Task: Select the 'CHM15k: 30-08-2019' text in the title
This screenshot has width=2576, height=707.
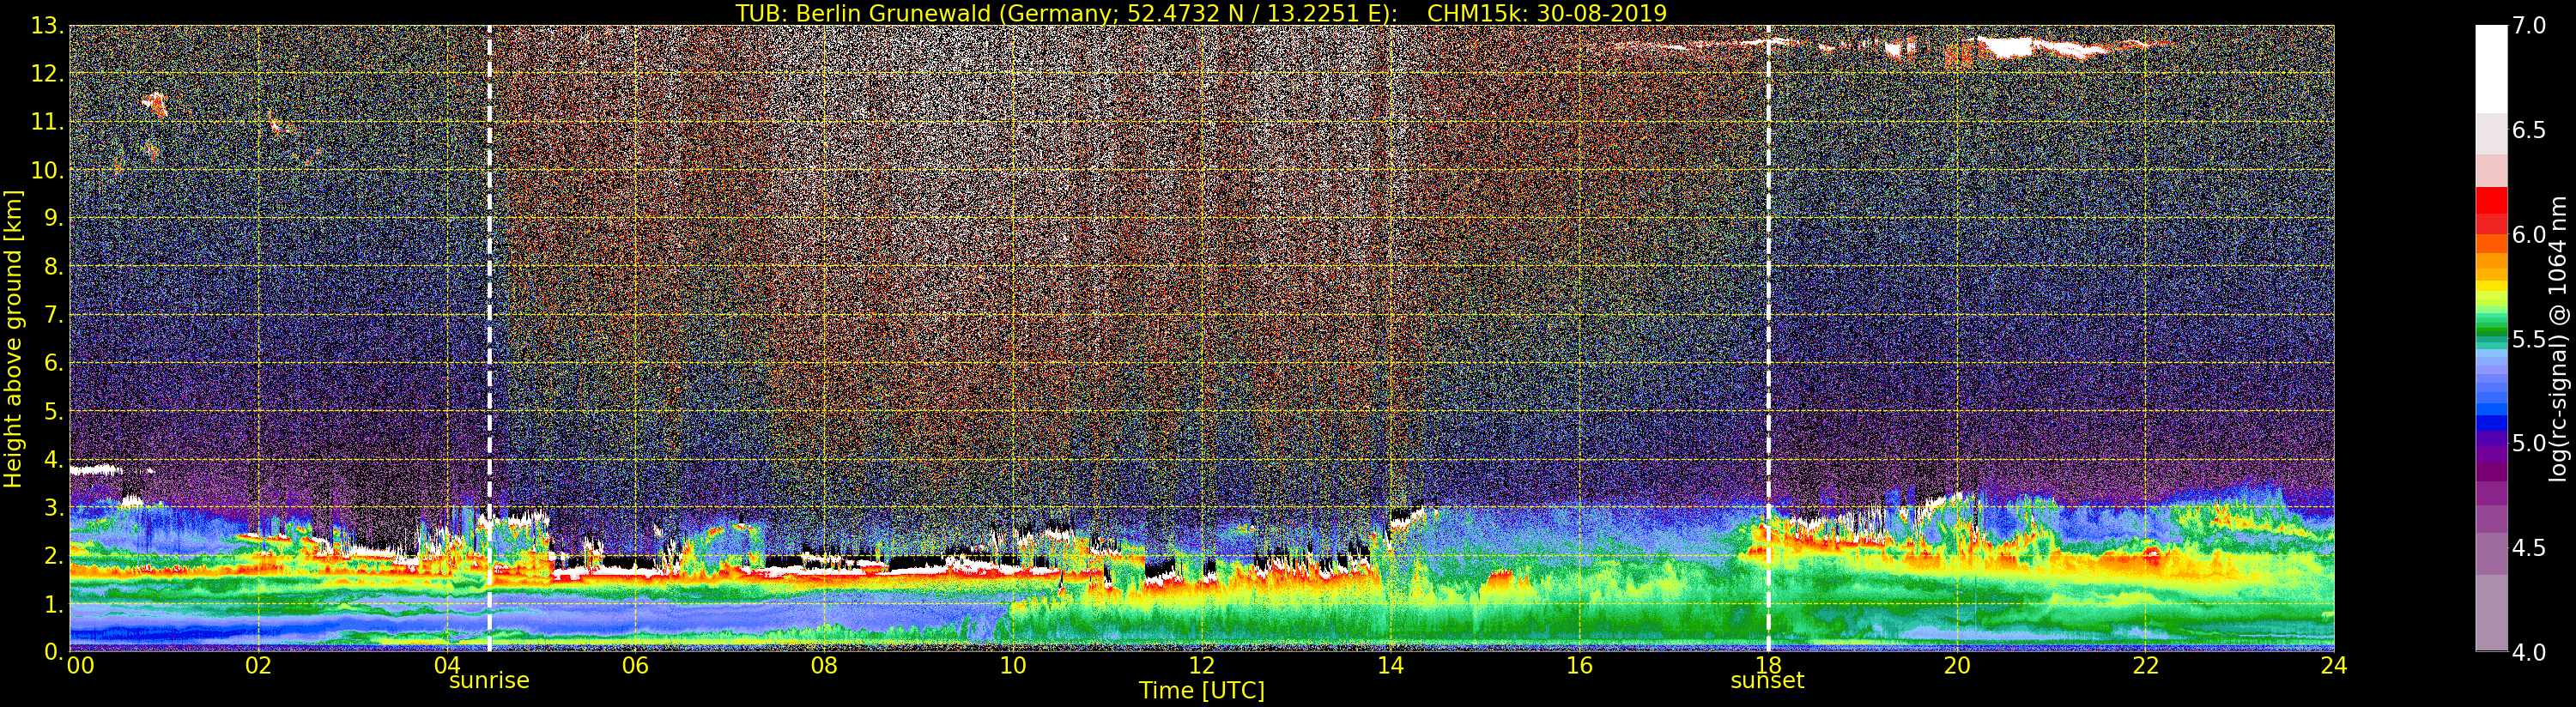Action: pos(1547,13)
